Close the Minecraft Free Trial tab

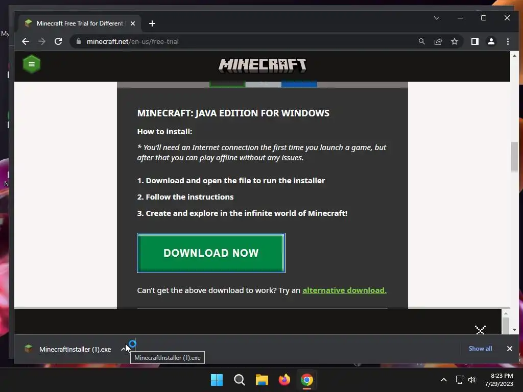tap(133, 23)
